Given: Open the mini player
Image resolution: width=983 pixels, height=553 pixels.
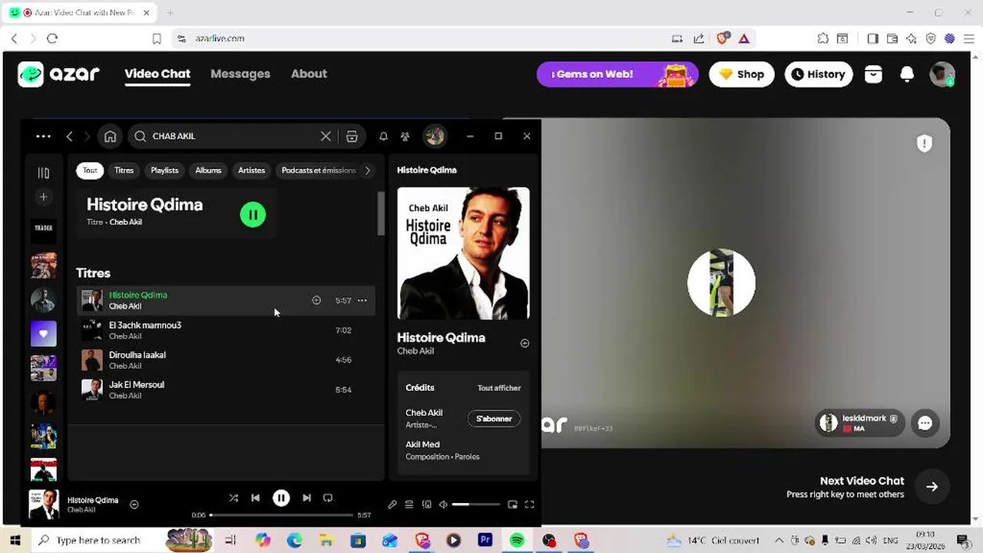Looking at the screenshot, I should (x=512, y=505).
